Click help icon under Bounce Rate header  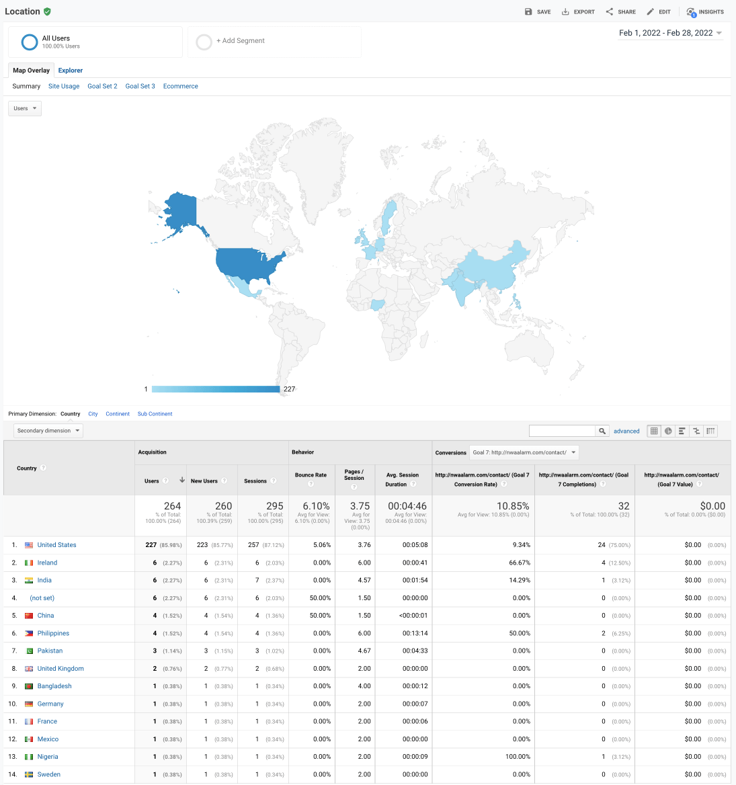[311, 484]
